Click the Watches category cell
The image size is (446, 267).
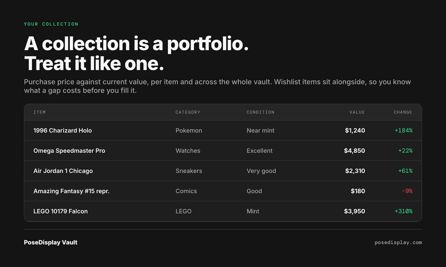click(188, 151)
